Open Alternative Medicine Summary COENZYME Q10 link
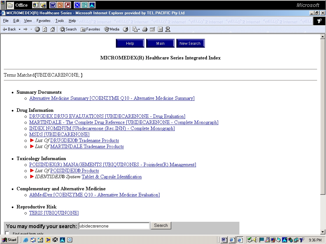Image resolution: width=326 pixels, height=244 pixels. tap(112, 98)
